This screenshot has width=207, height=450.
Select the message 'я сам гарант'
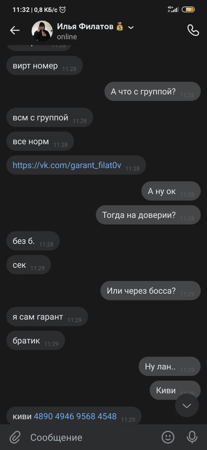coord(47,317)
